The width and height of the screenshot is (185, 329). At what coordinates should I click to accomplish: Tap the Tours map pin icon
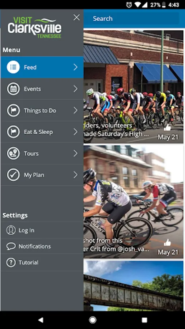(13, 154)
